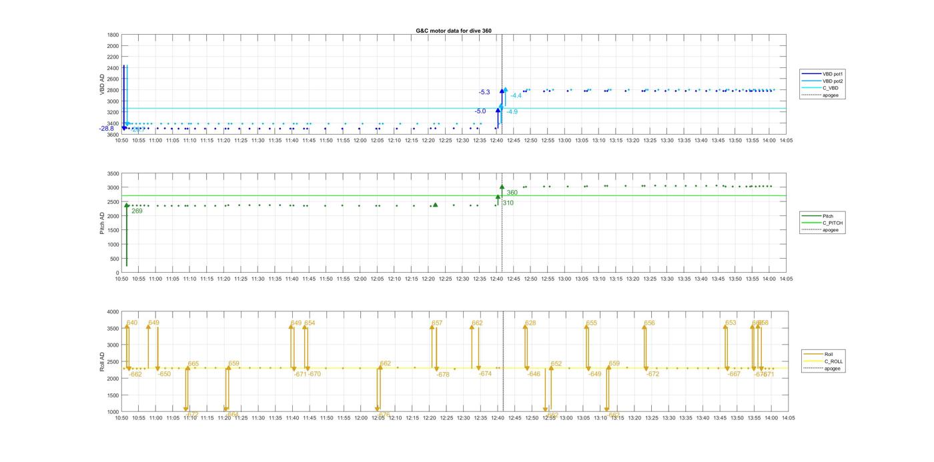Image resolution: width=934 pixels, height=462 pixels.
Task: Click the "3600" tick on the VBD axis
Action: point(113,135)
